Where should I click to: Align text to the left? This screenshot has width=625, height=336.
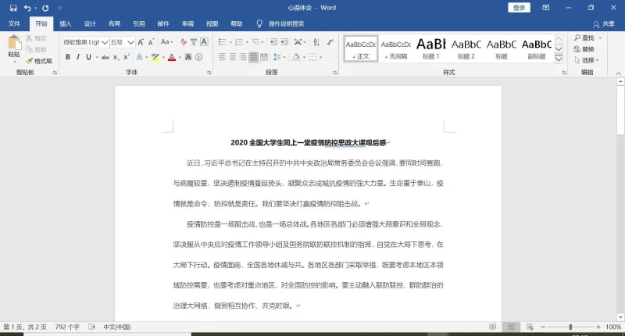(x=222, y=57)
